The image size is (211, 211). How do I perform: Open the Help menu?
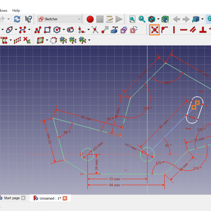pos(16,11)
